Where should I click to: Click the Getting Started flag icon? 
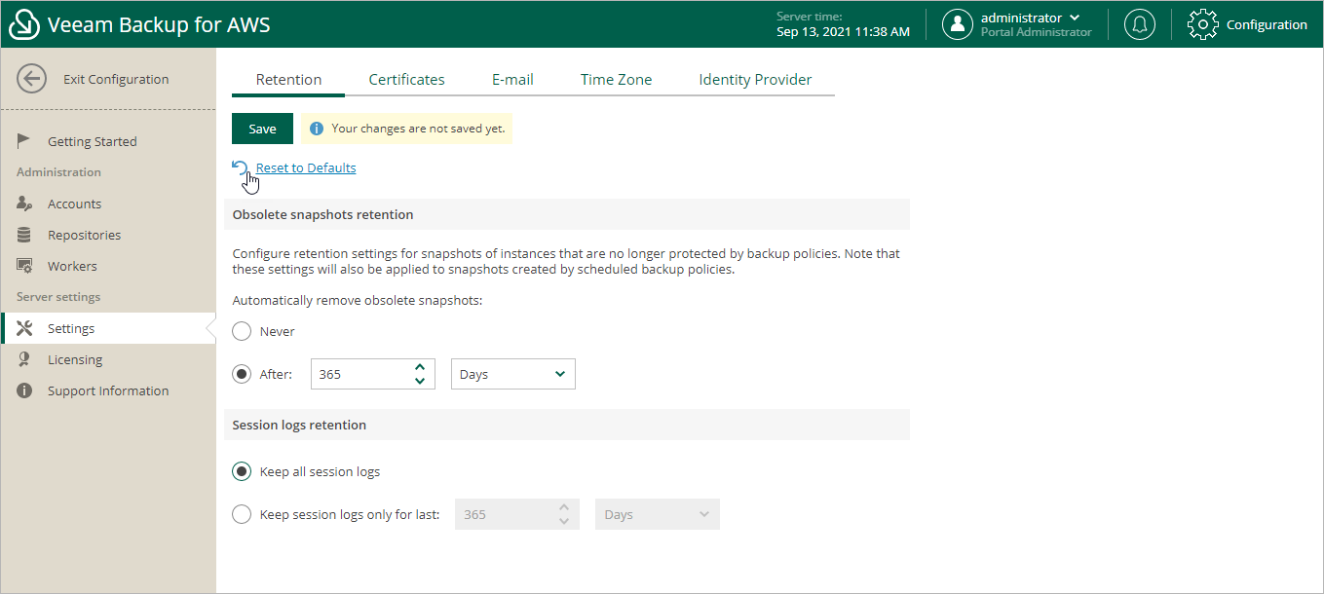coord(24,141)
